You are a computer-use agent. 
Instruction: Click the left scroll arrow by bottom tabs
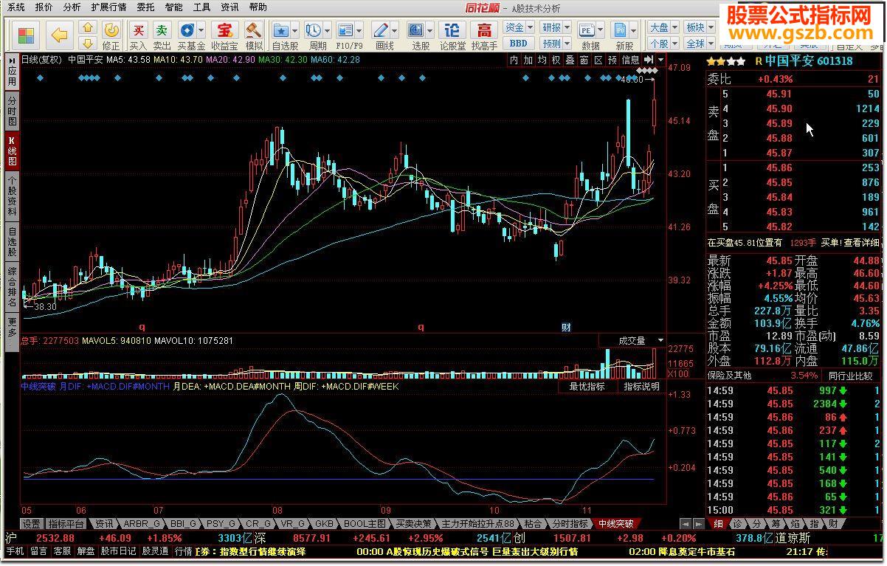click(684, 524)
